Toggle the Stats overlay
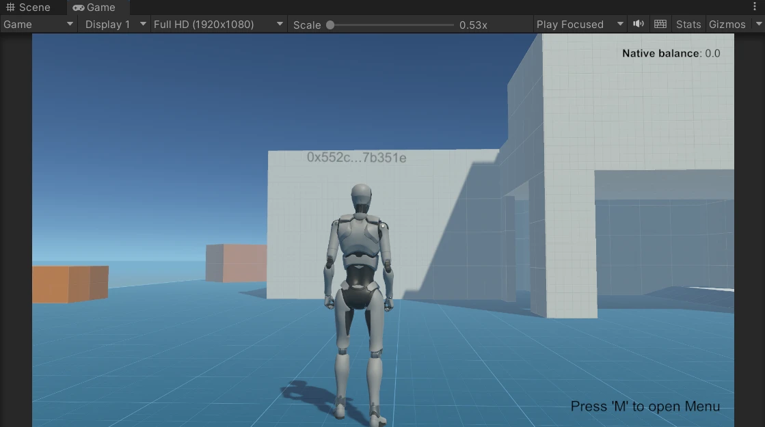 [688, 24]
